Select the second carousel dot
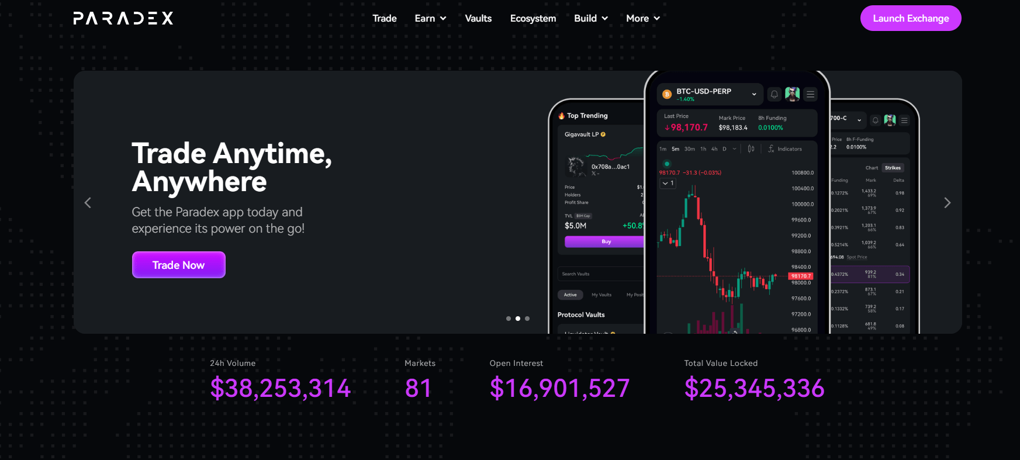 pyautogui.click(x=518, y=319)
